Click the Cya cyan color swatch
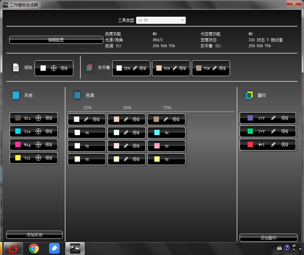 click(18, 131)
